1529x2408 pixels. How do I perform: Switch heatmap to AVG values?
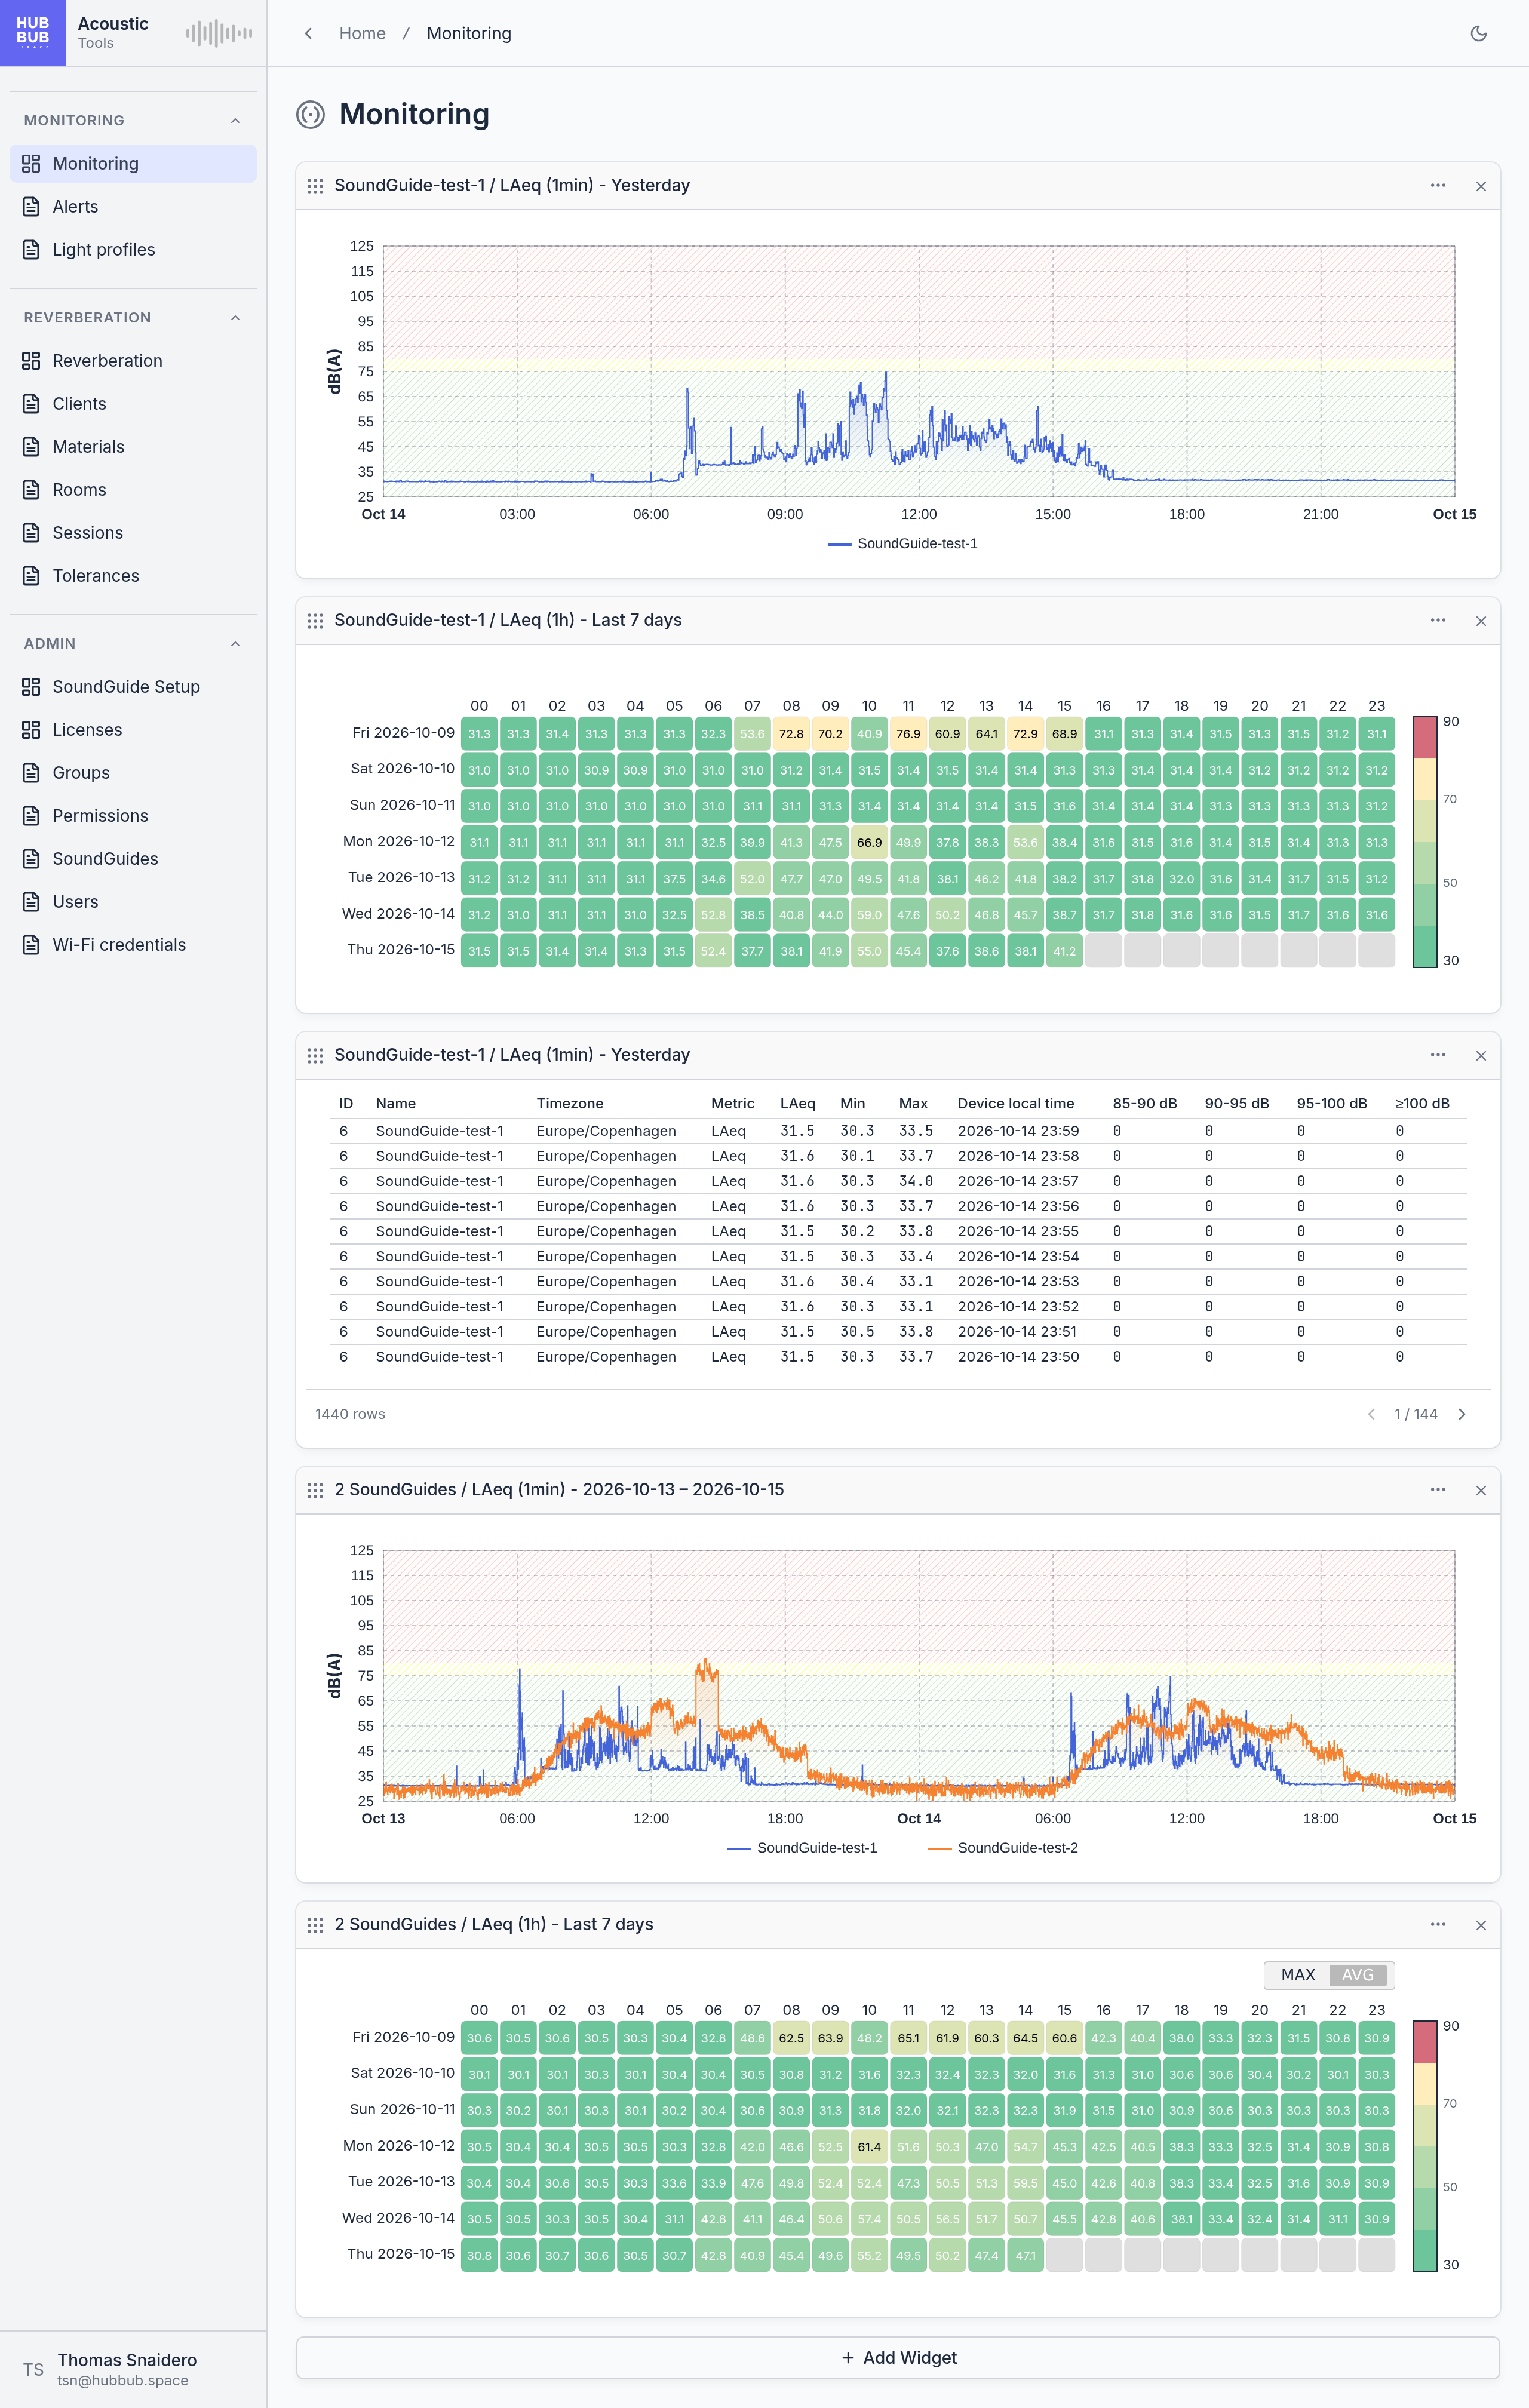(1357, 1975)
